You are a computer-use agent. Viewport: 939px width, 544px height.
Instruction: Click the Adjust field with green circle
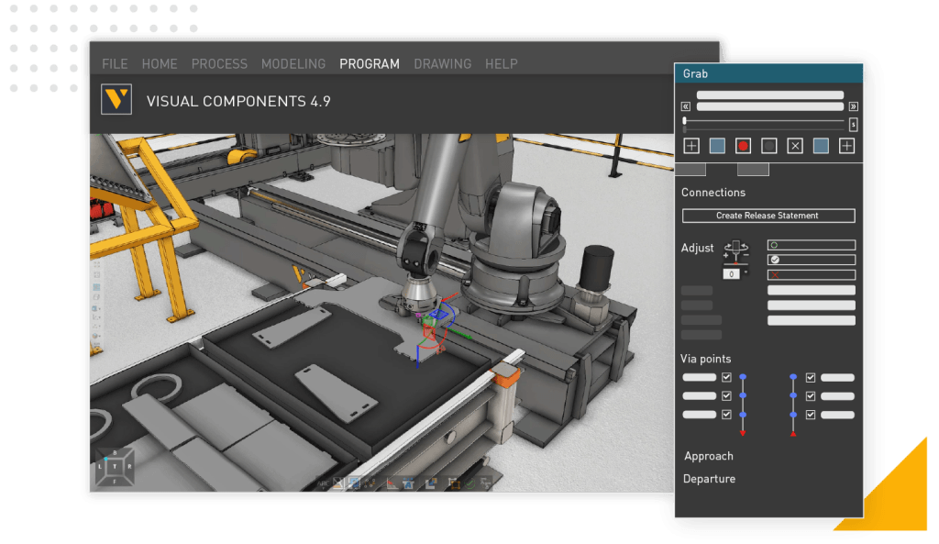click(812, 245)
